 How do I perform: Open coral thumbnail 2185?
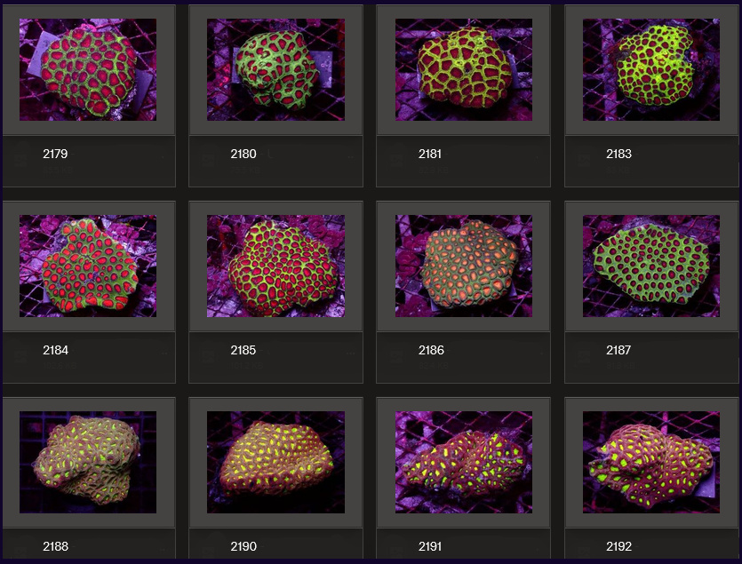[x=275, y=266]
